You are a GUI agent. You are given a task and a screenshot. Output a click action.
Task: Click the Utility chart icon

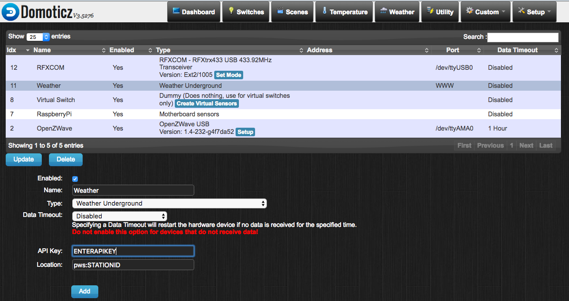click(x=430, y=10)
